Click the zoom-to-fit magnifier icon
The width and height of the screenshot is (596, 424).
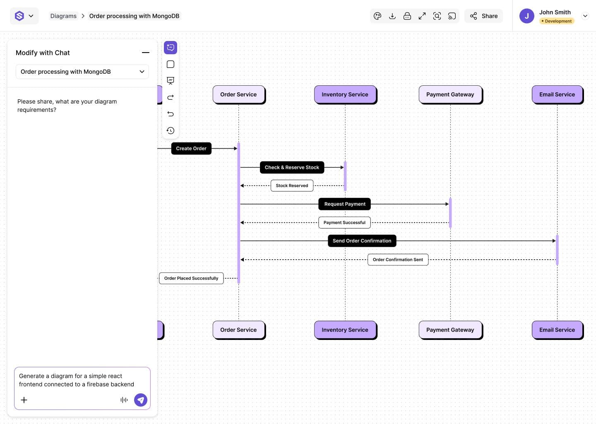tap(437, 16)
